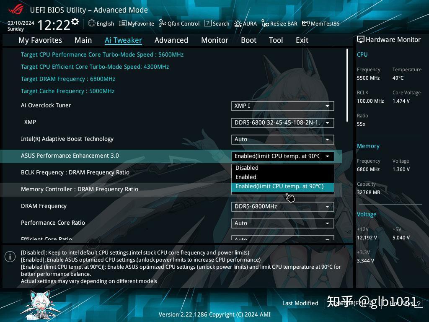Viewport: 429px width, 322px height.
Task: Click Ai Overclock Tuner label
Action: 46,105
